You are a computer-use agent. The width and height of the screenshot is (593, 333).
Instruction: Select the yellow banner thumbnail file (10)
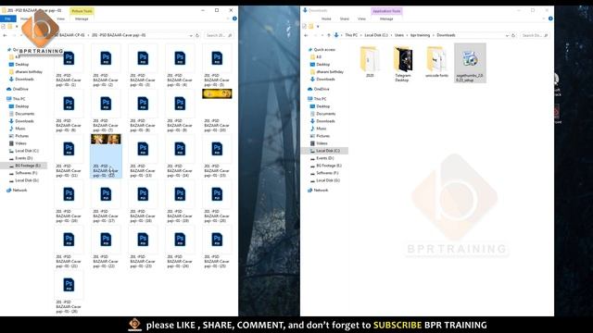[217, 110]
